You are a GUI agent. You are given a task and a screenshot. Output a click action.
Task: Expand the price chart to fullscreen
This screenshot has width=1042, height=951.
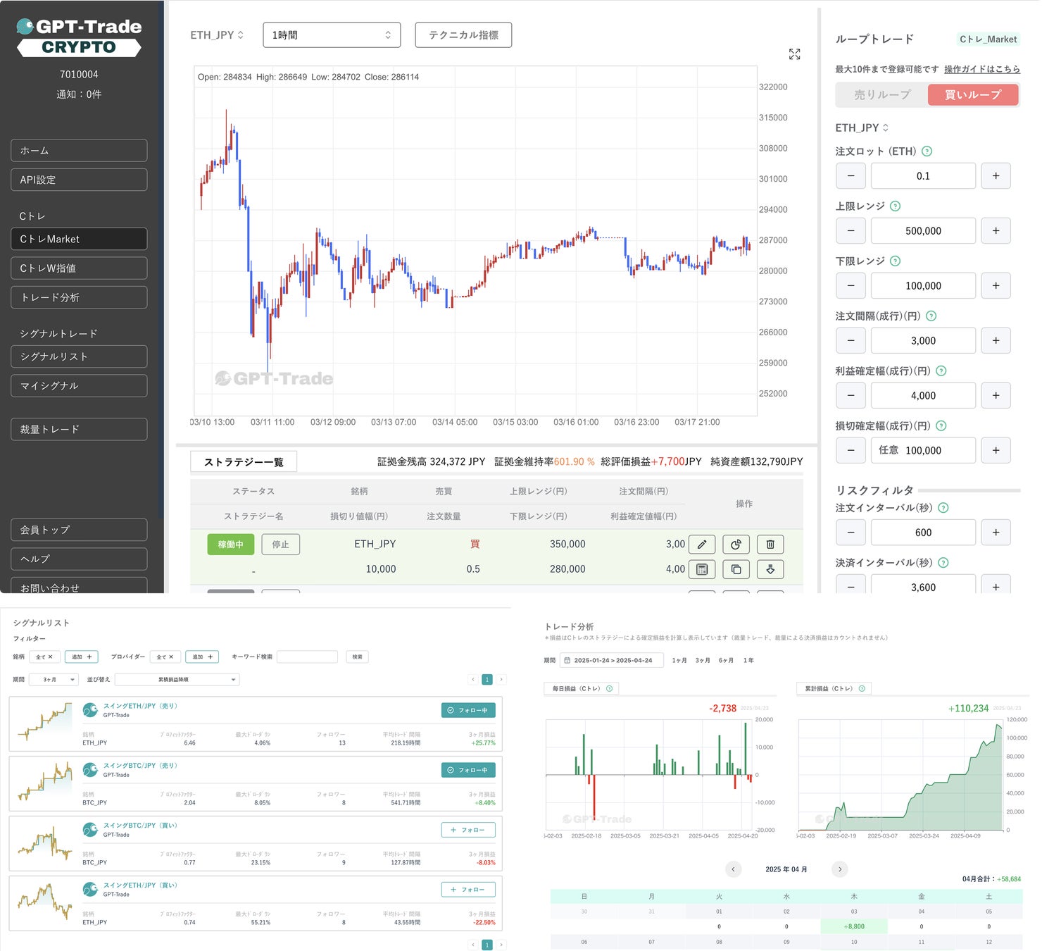click(x=794, y=54)
